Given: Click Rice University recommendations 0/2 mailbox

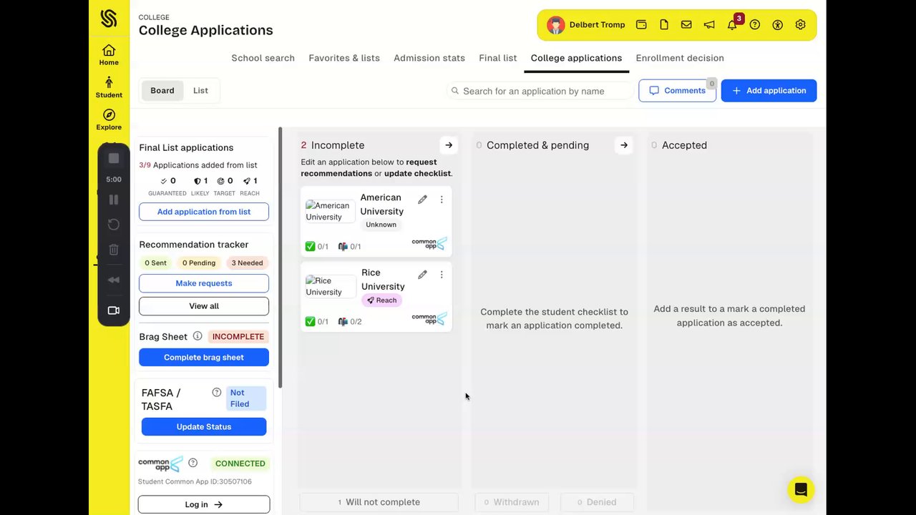Looking at the screenshot, I should click(350, 322).
